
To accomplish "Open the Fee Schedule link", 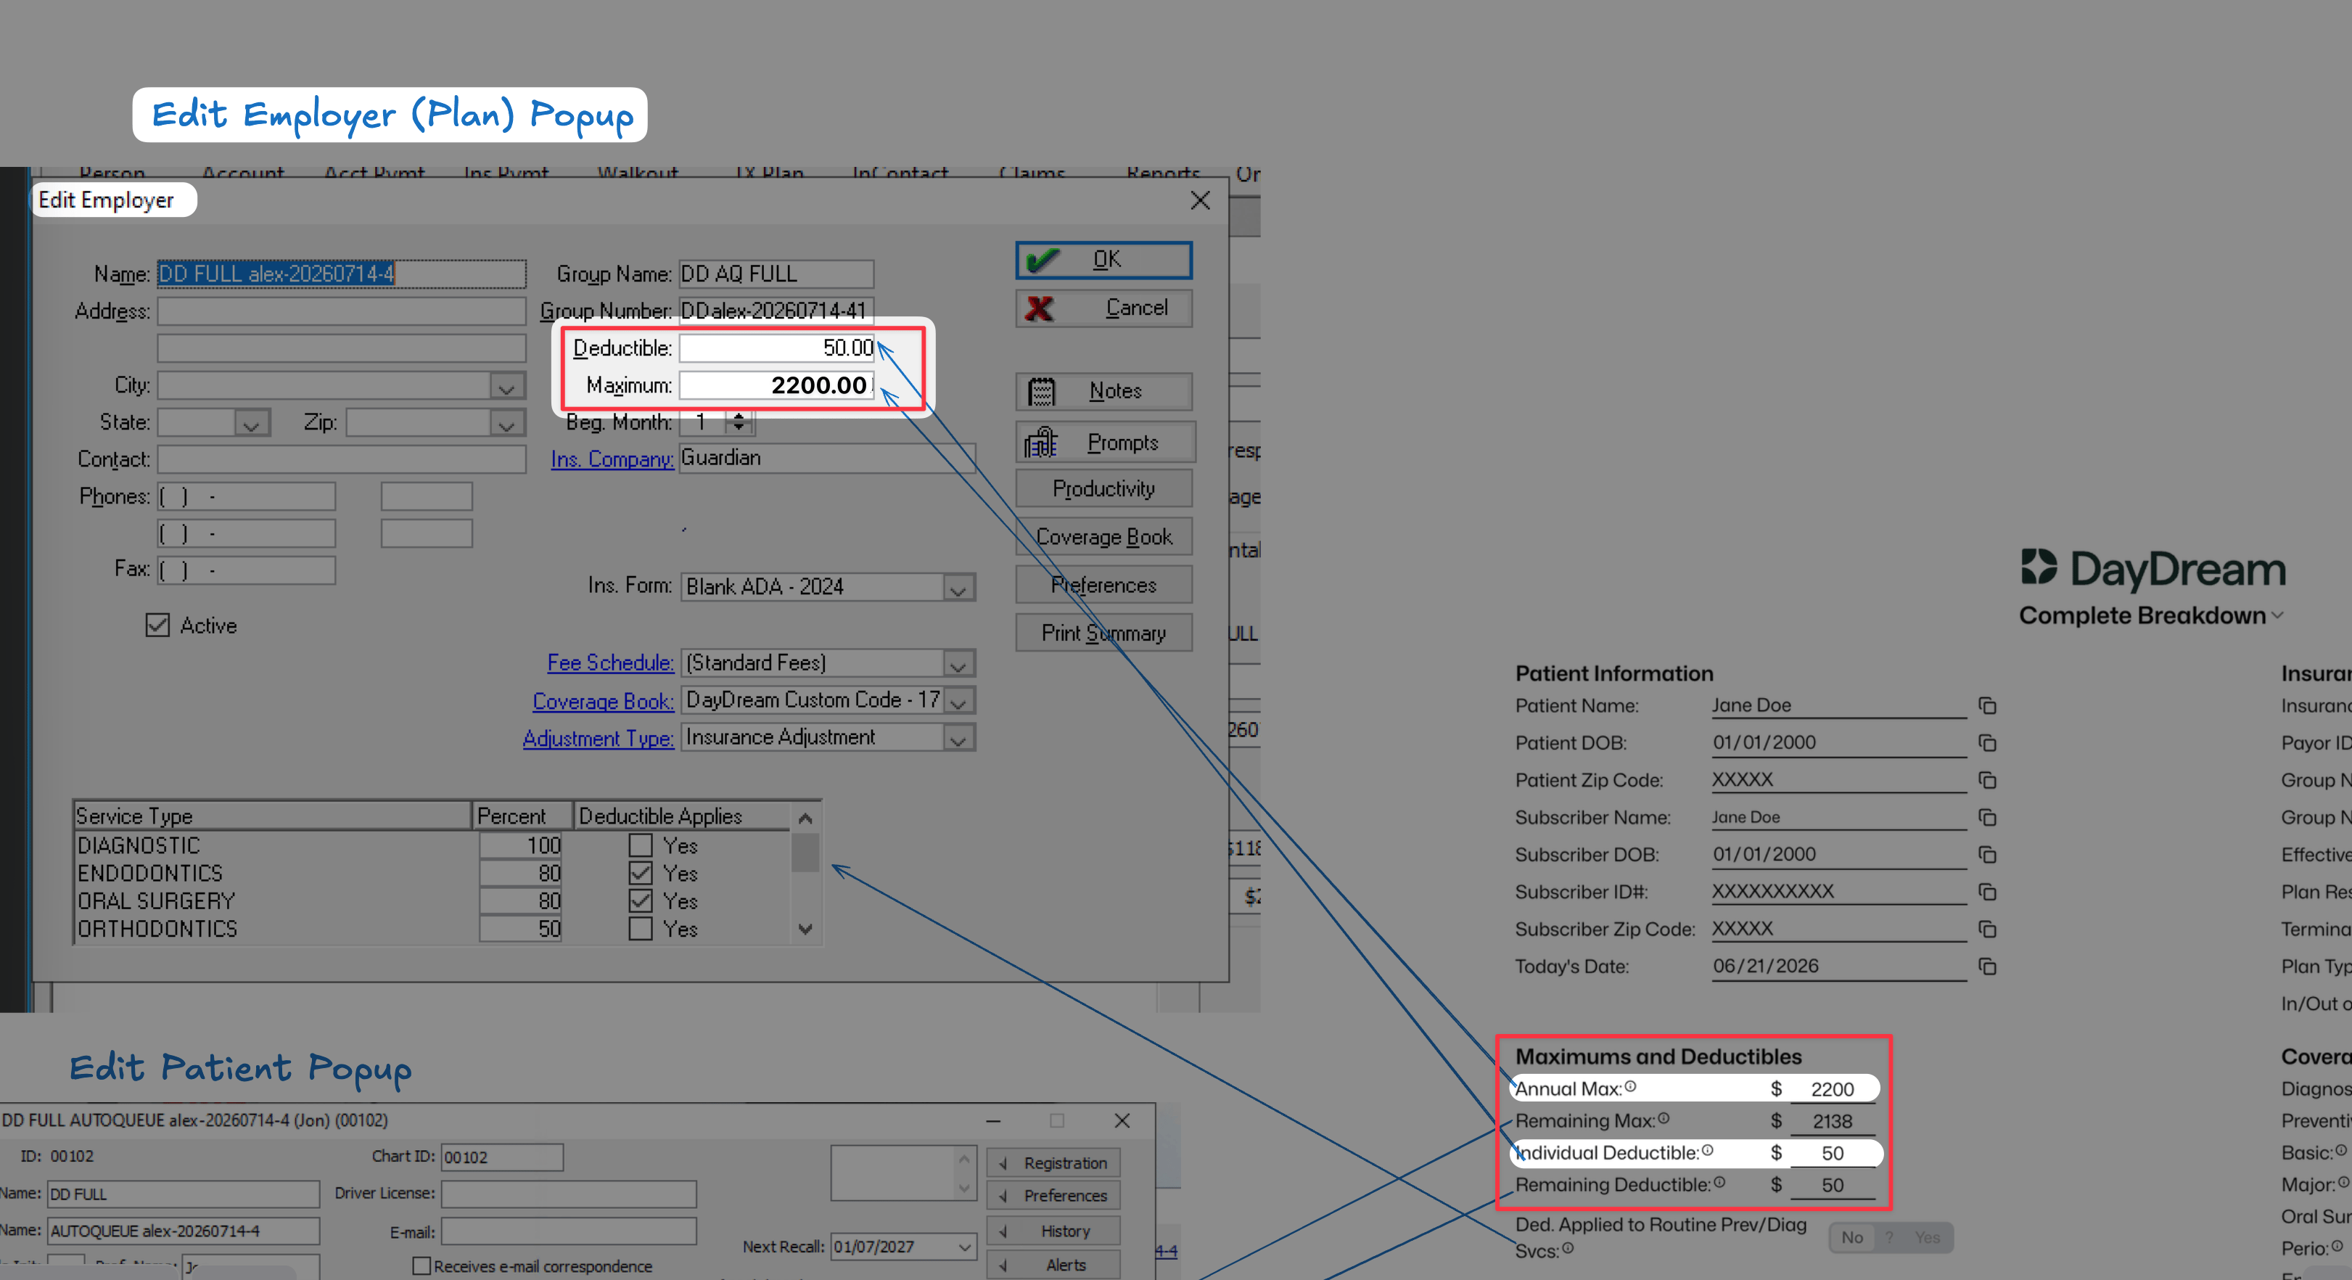I will [610, 662].
